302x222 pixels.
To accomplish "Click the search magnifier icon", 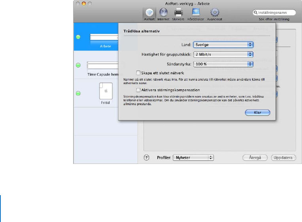I will 256,13.
